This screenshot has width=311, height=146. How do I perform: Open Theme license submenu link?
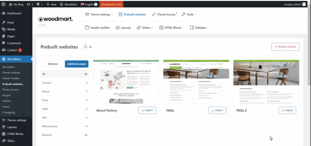pos(11,90)
